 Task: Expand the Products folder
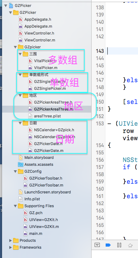11,241
